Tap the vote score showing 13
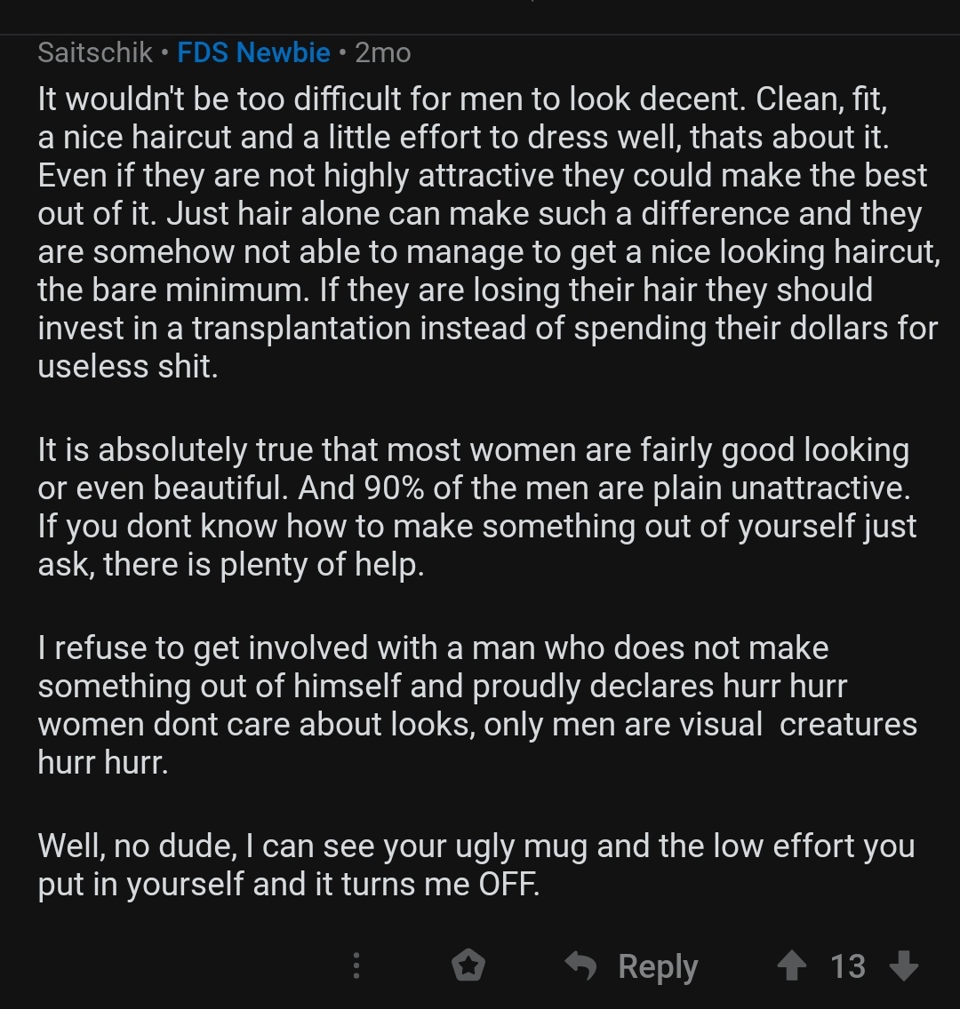 (848, 965)
